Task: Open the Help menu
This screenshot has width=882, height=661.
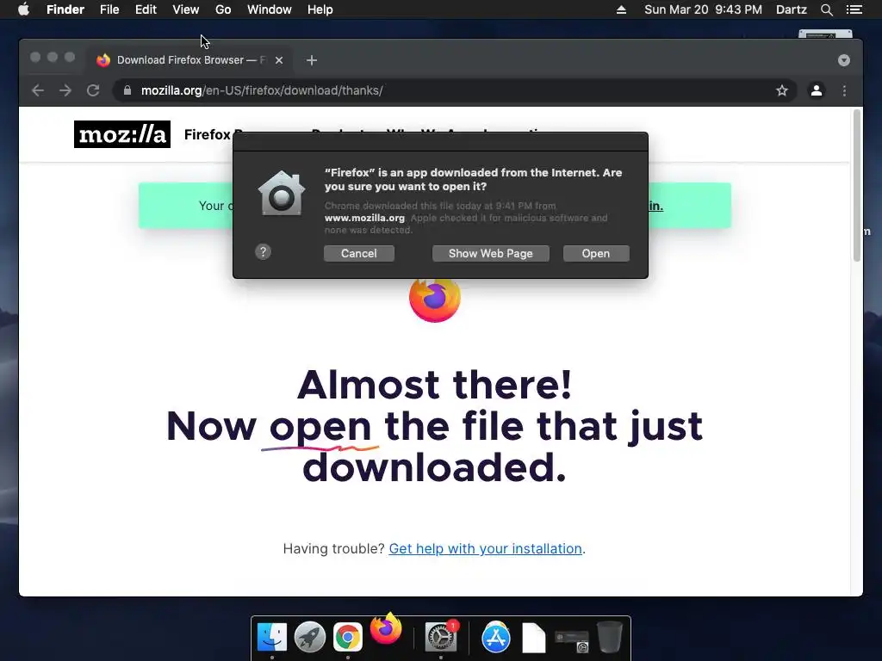Action: pyautogui.click(x=320, y=9)
